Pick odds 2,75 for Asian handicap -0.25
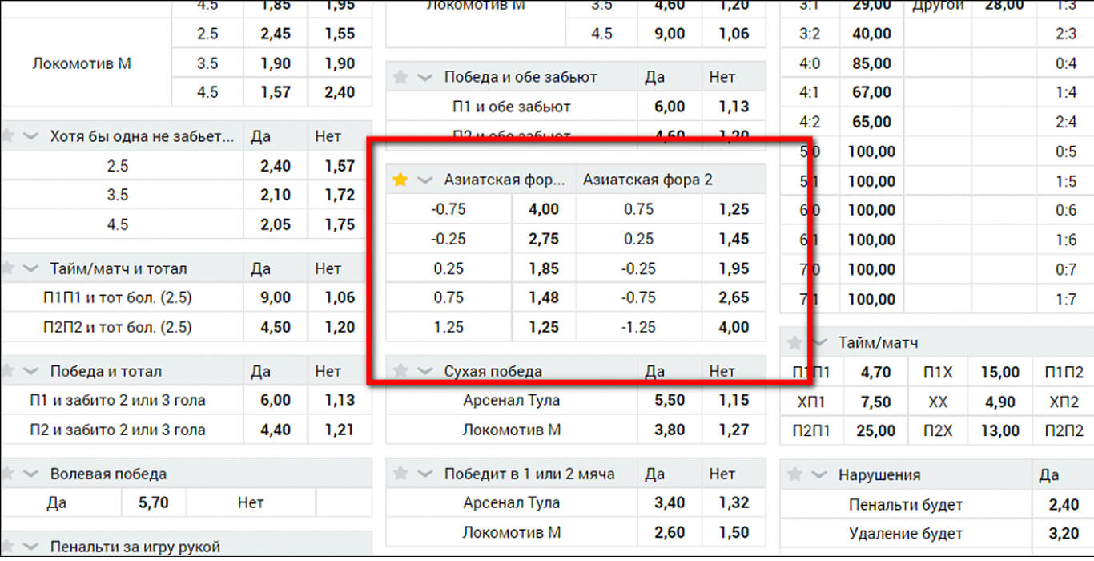Viewport: 1094px width, 561px height. pyautogui.click(x=544, y=239)
